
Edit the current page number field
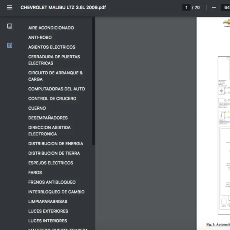click(187, 7)
